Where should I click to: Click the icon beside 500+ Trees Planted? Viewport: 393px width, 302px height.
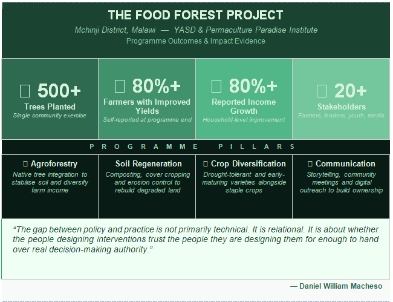[25, 91]
